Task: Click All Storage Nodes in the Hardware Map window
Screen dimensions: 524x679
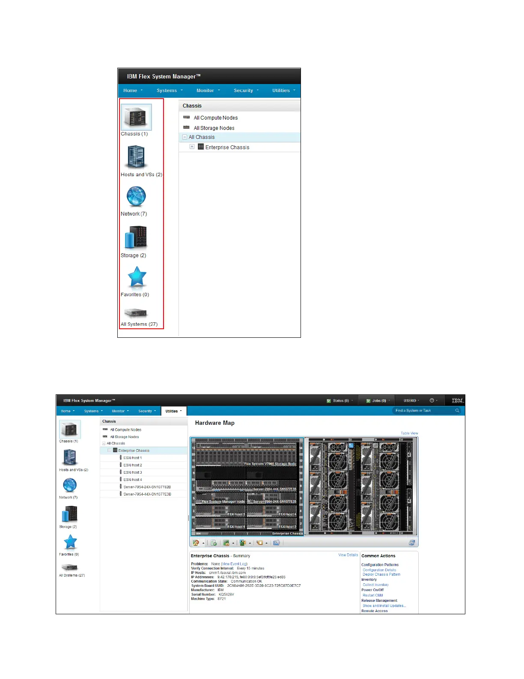Action: (125, 437)
